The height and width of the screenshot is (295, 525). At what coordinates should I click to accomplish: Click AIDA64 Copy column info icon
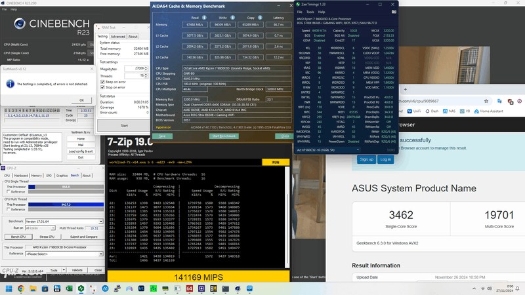(x=260, y=18)
